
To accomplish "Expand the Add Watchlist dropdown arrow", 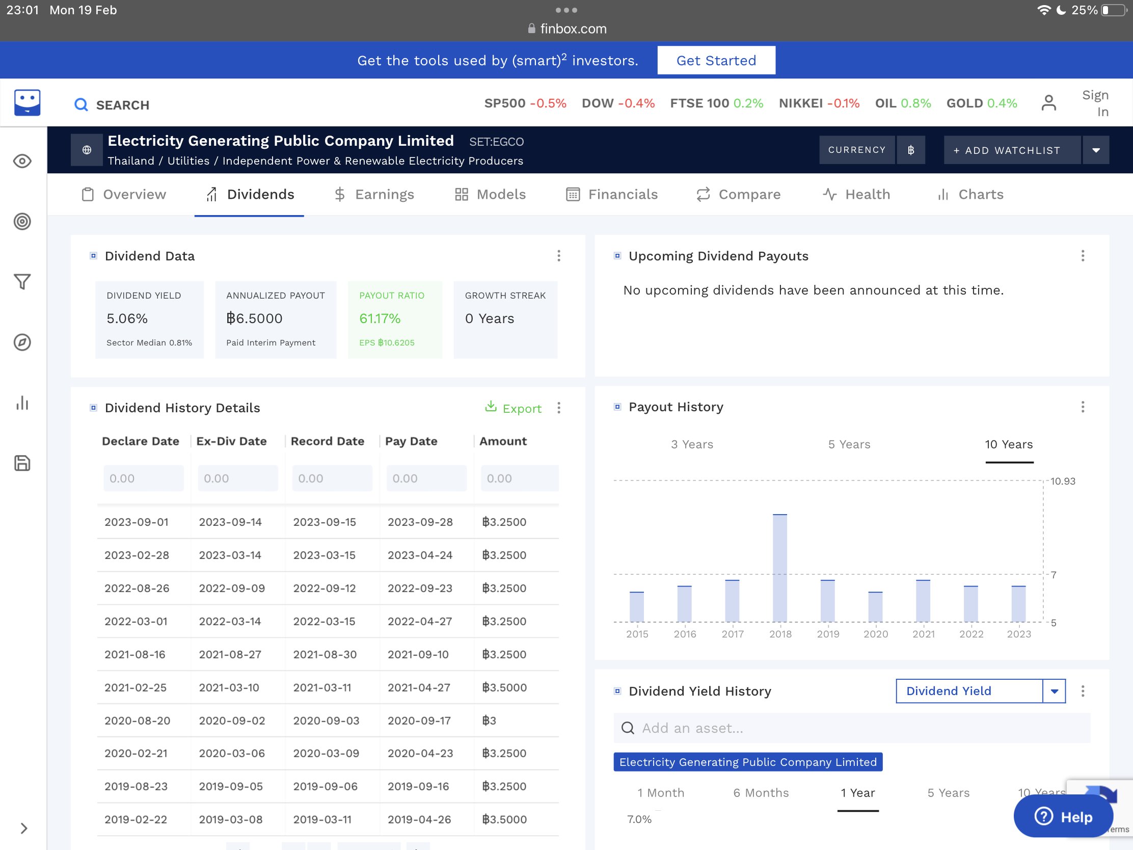I will tap(1096, 150).
